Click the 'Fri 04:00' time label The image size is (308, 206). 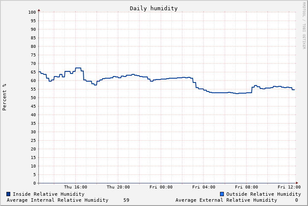click(204, 187)
